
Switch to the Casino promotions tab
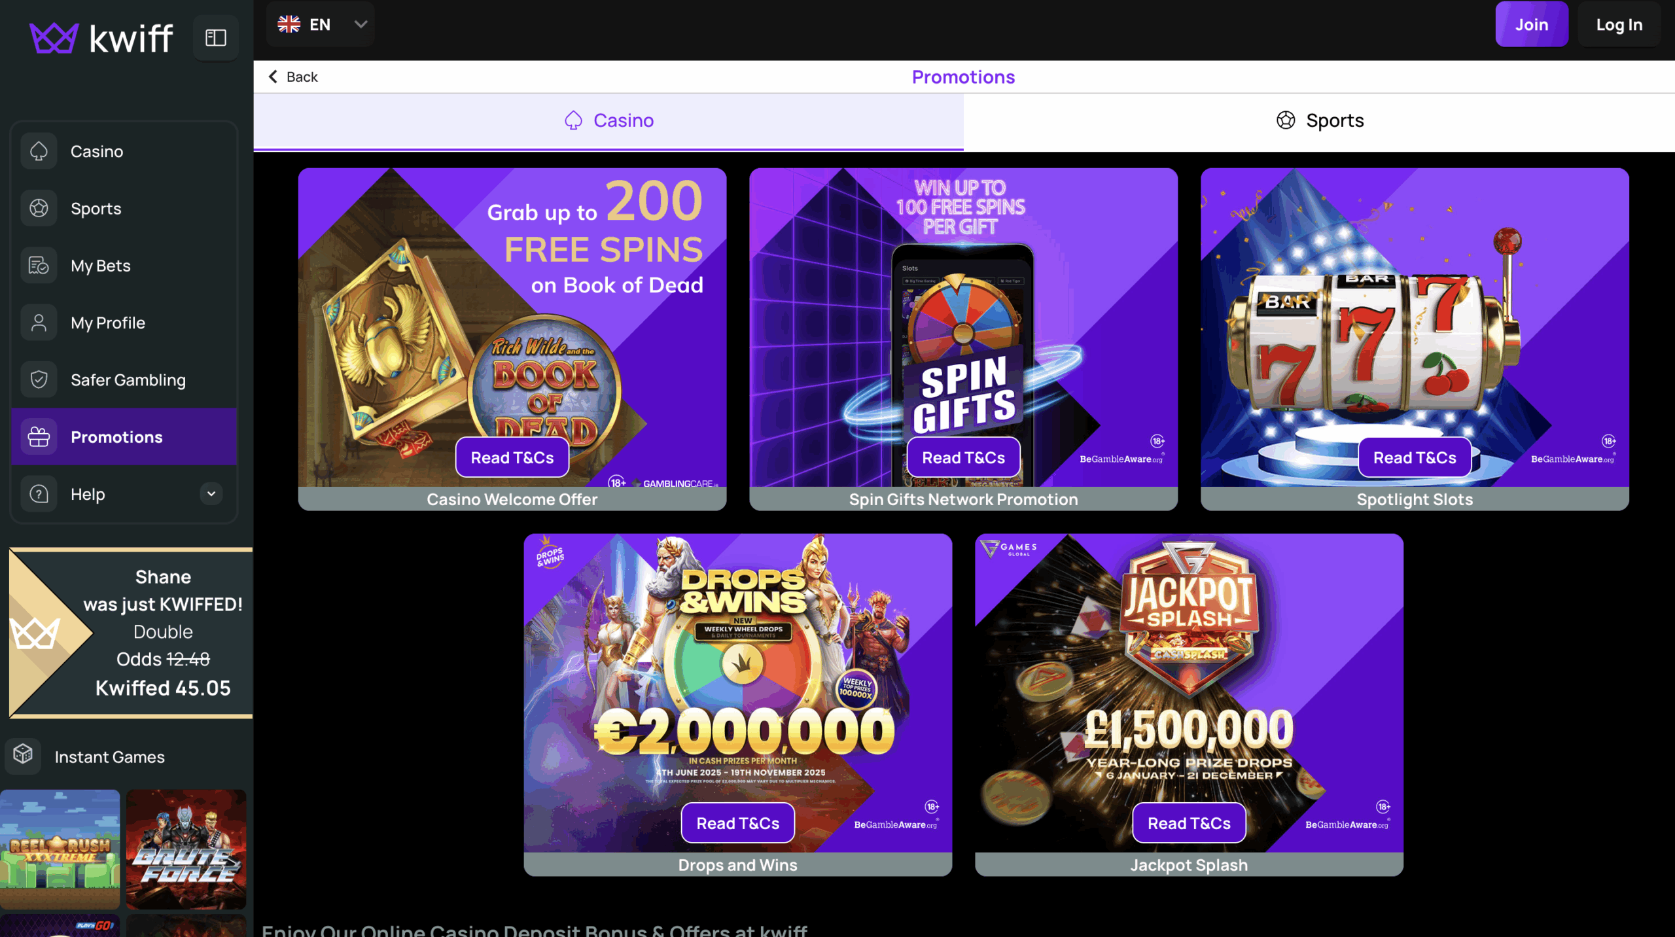point(608,121)
